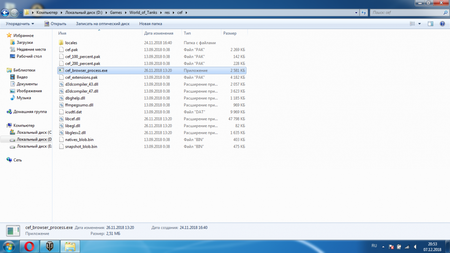Click Записать на оптический диск button

pos(103,24)
